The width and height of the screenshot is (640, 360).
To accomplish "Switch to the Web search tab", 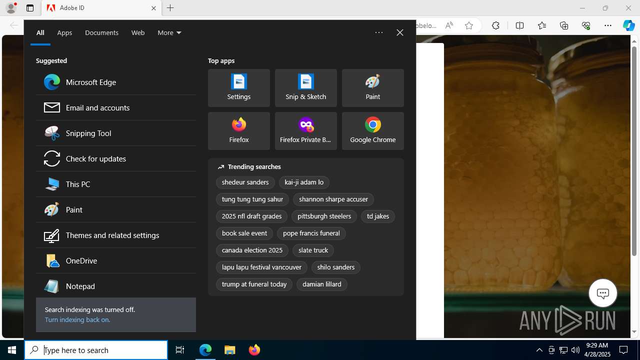I will 138,32.
